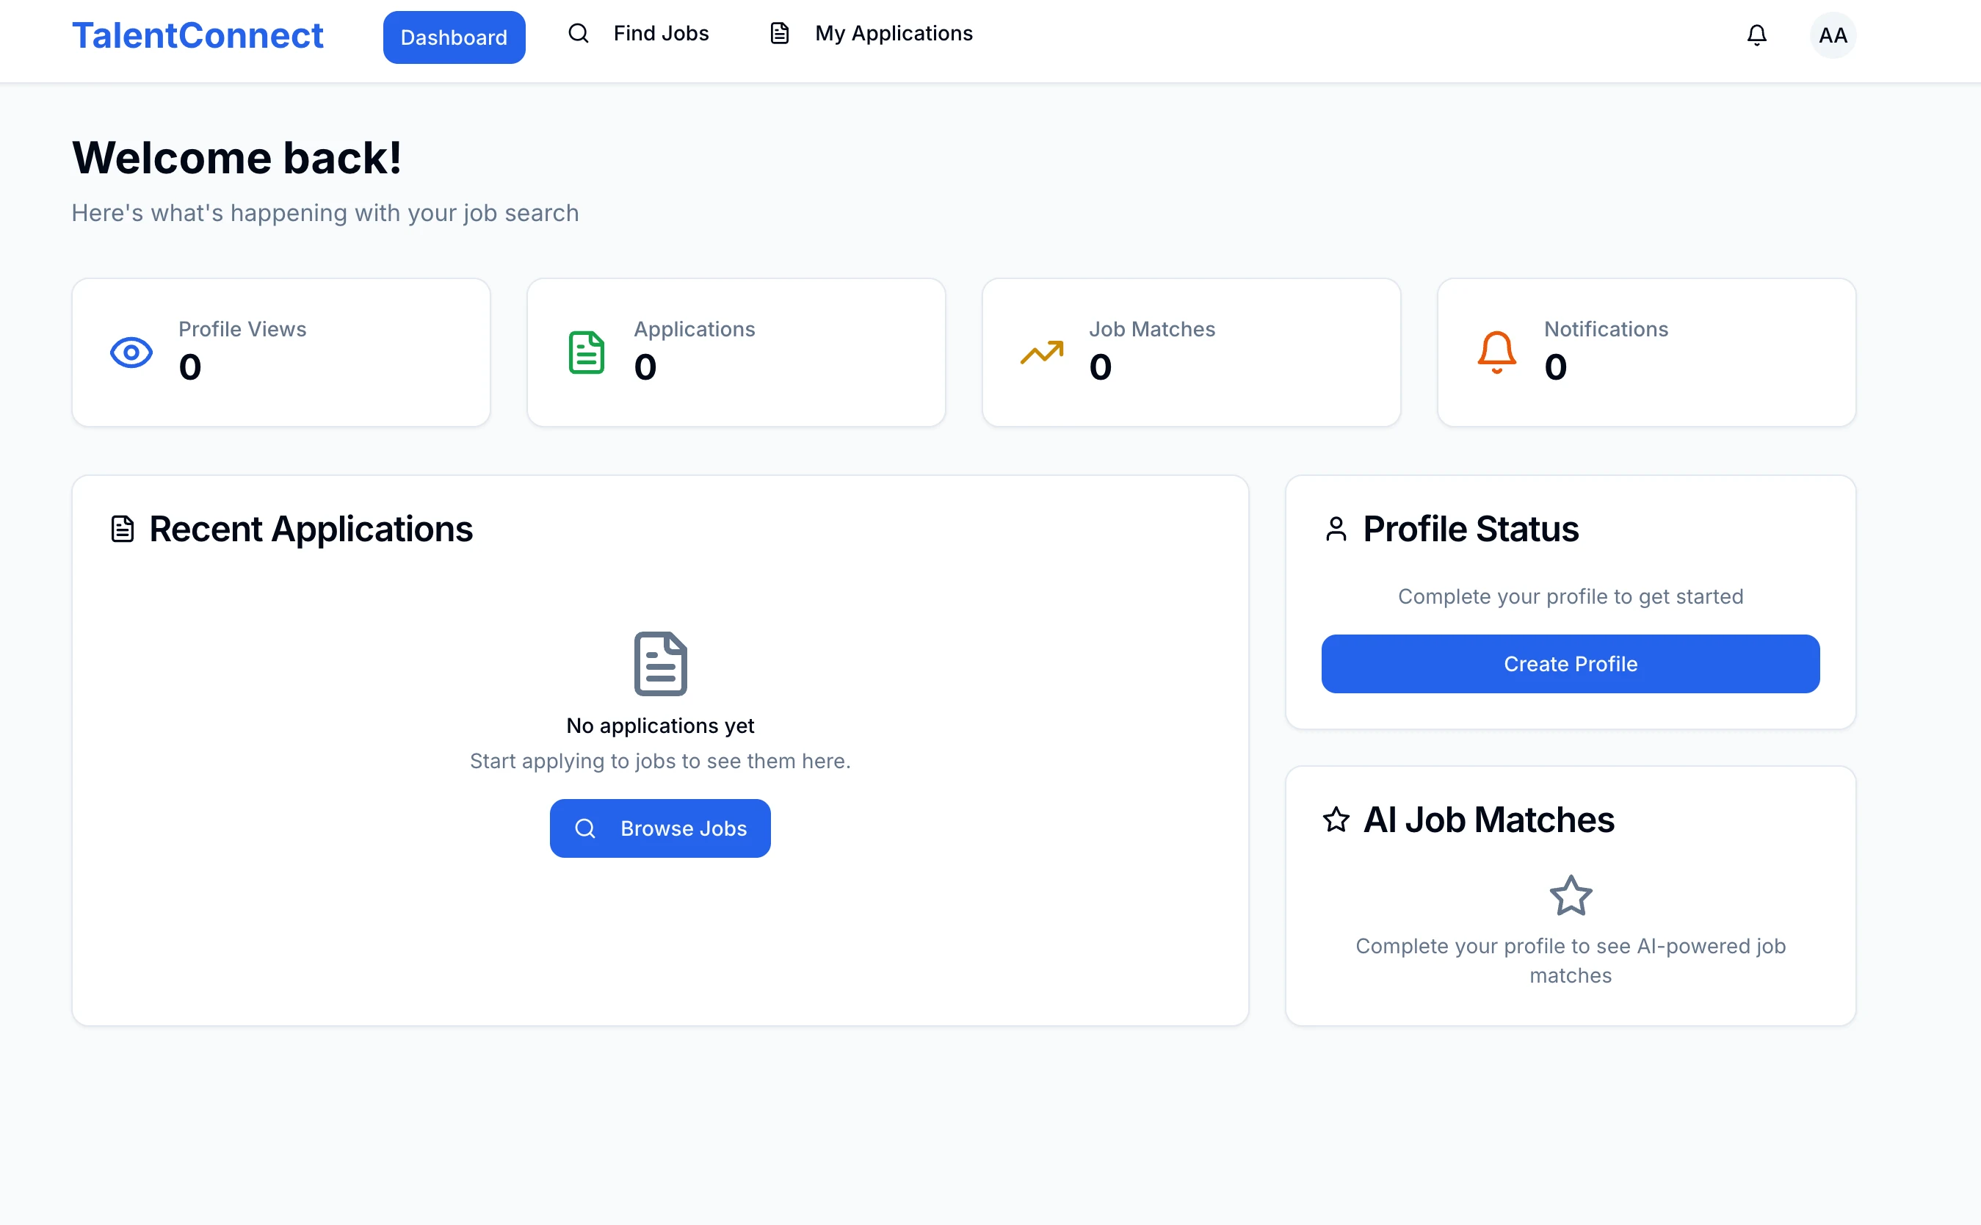Select the Job Matches stat card
1981x1225 pixels.
(x=1190, y=353)
